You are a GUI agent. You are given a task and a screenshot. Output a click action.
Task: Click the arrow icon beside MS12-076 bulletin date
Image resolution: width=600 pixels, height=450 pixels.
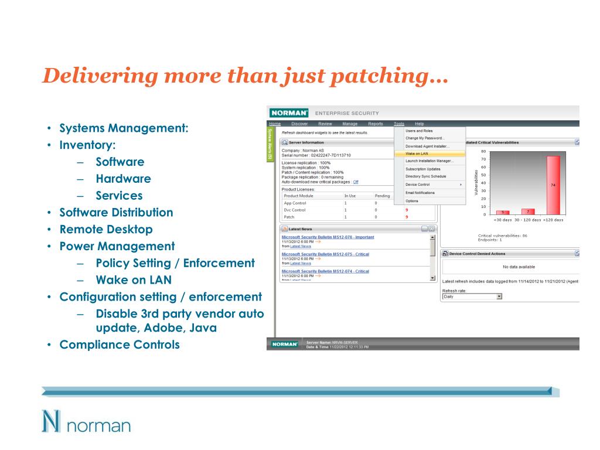318,242
